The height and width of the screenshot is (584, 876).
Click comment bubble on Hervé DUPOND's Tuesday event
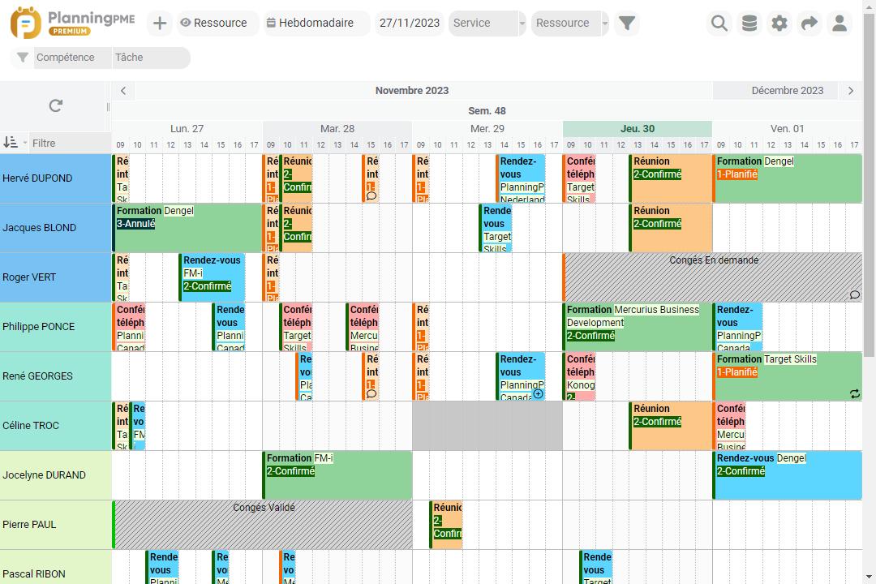pyautogui.click(x=371, y=196)
